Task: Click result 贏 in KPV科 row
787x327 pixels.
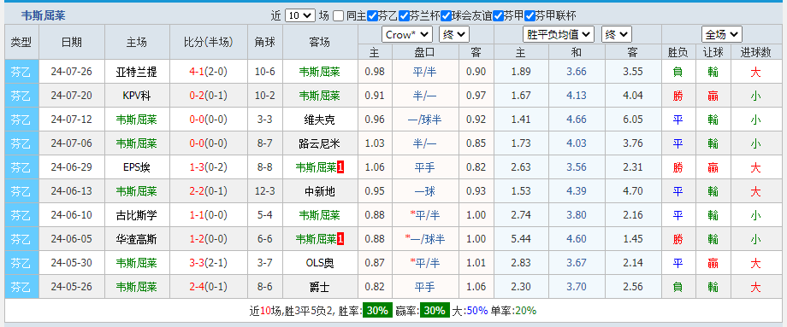Action: click(x=713, y=96)
